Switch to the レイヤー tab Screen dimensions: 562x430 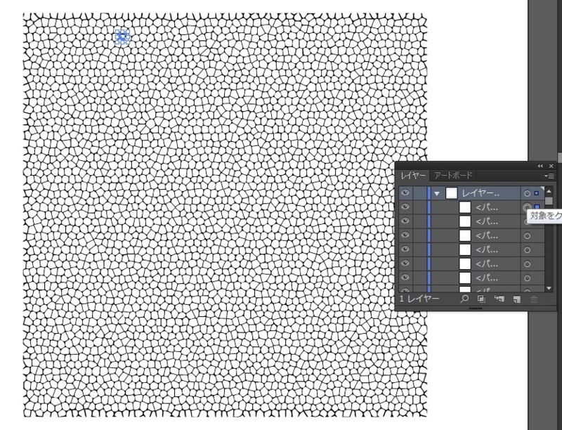[x=413, y=176]
